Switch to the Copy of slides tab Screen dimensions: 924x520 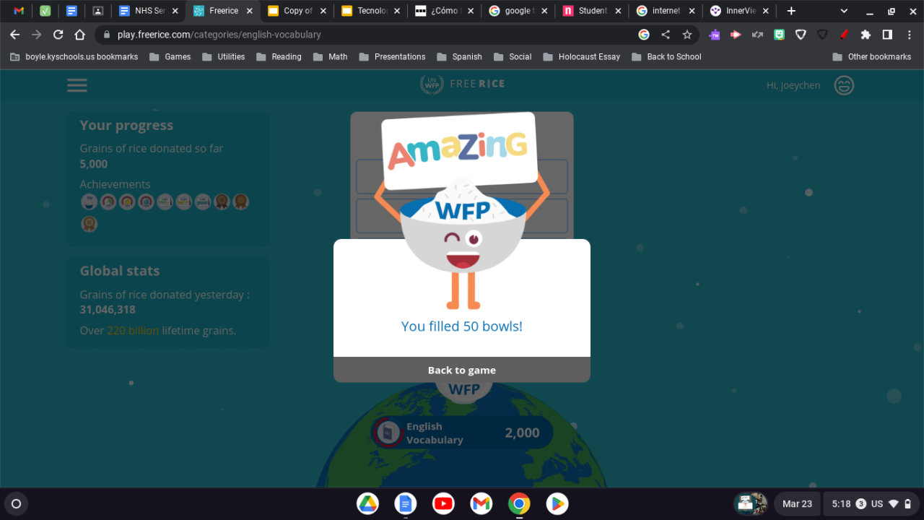[296, 11]
